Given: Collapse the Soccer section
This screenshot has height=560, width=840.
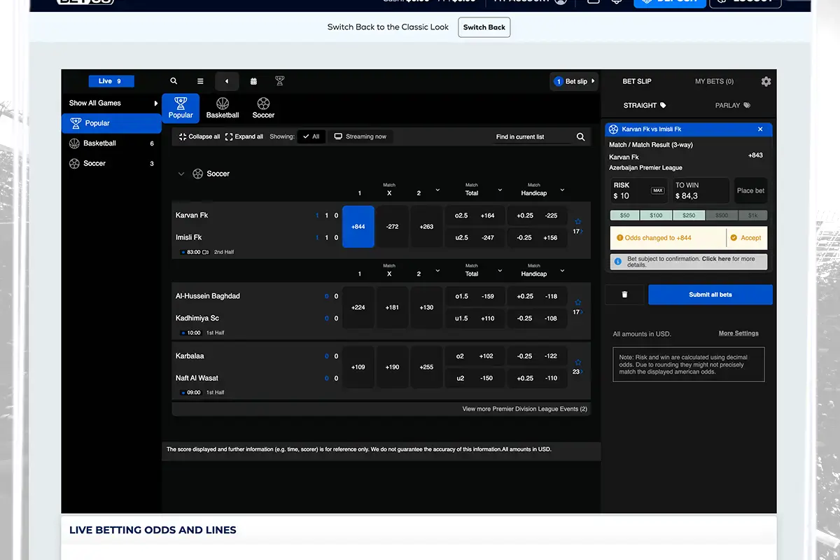Looking at the screenshot, I should click(182, 173).
